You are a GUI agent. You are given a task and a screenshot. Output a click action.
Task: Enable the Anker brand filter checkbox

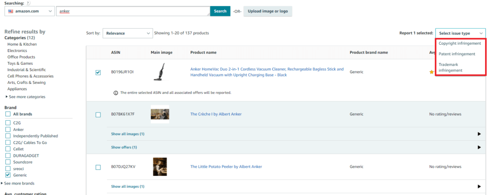(8, 129)
